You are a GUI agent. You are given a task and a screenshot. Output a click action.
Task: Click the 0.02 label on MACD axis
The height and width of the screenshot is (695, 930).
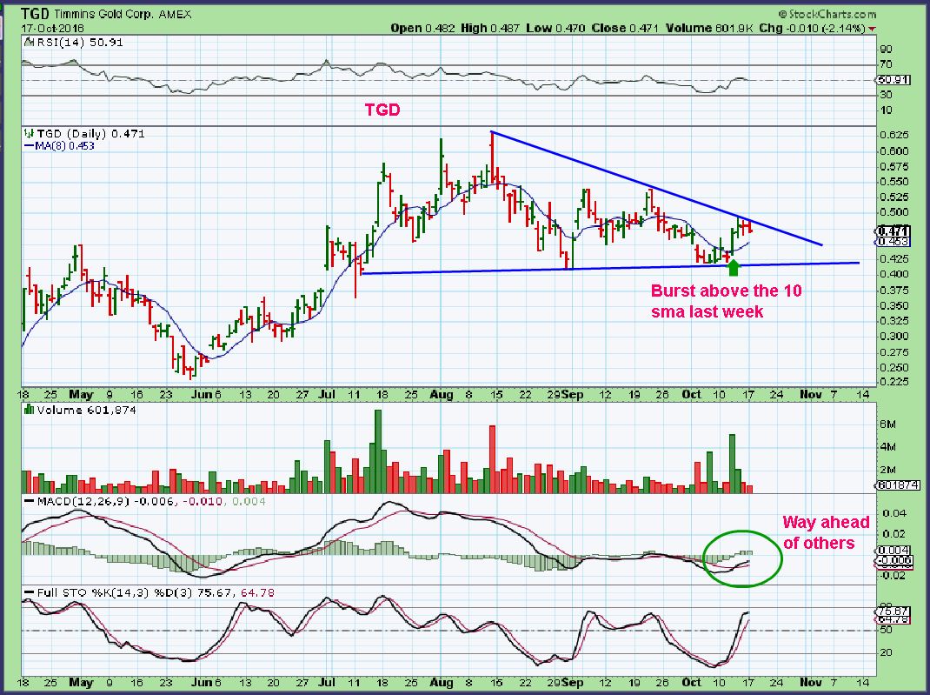893,533
